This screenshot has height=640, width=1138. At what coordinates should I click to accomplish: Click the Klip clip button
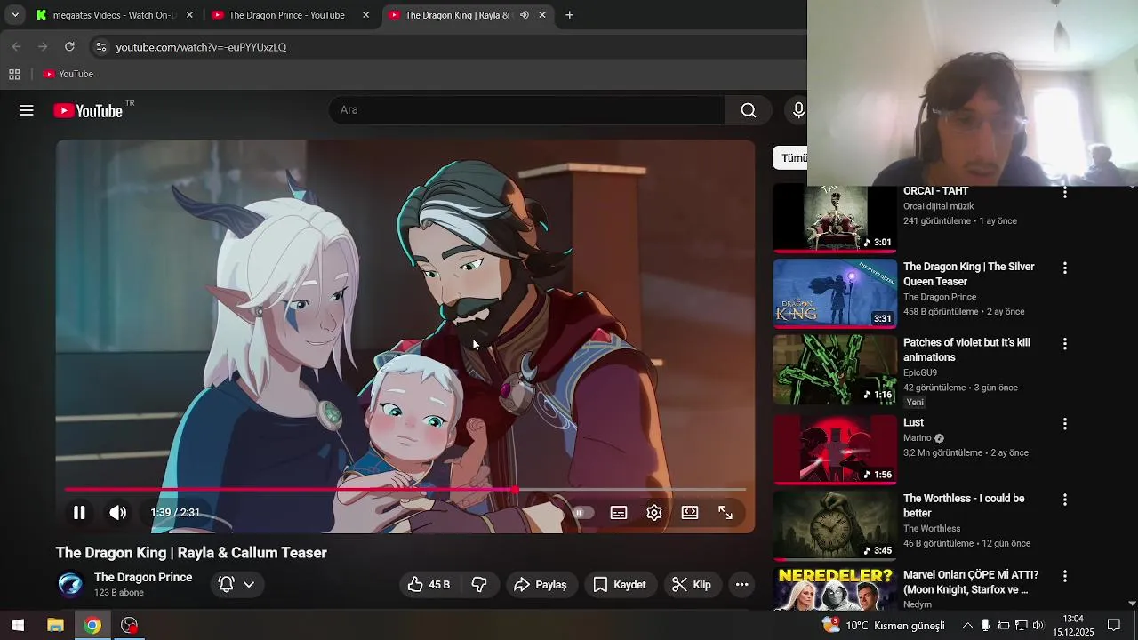click(692, 585)
